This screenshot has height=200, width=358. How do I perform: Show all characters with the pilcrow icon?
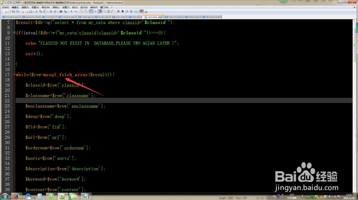(95, 11)
